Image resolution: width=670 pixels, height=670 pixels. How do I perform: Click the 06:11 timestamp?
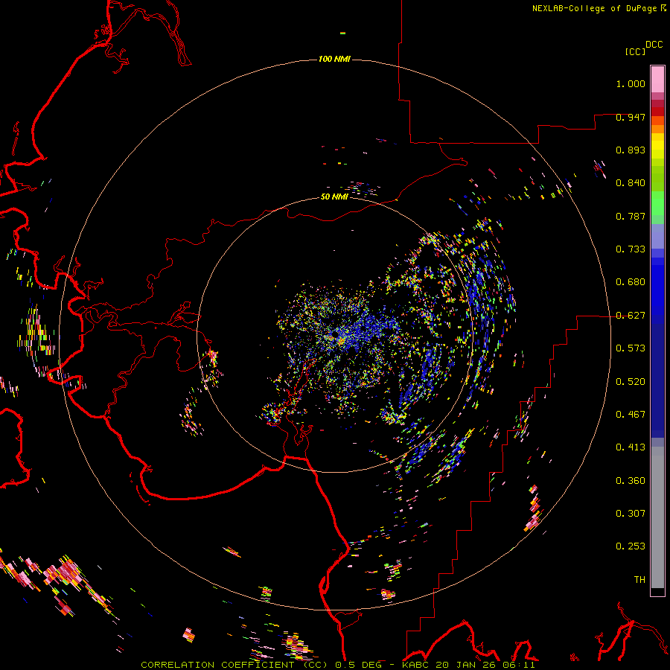(517, 665)
